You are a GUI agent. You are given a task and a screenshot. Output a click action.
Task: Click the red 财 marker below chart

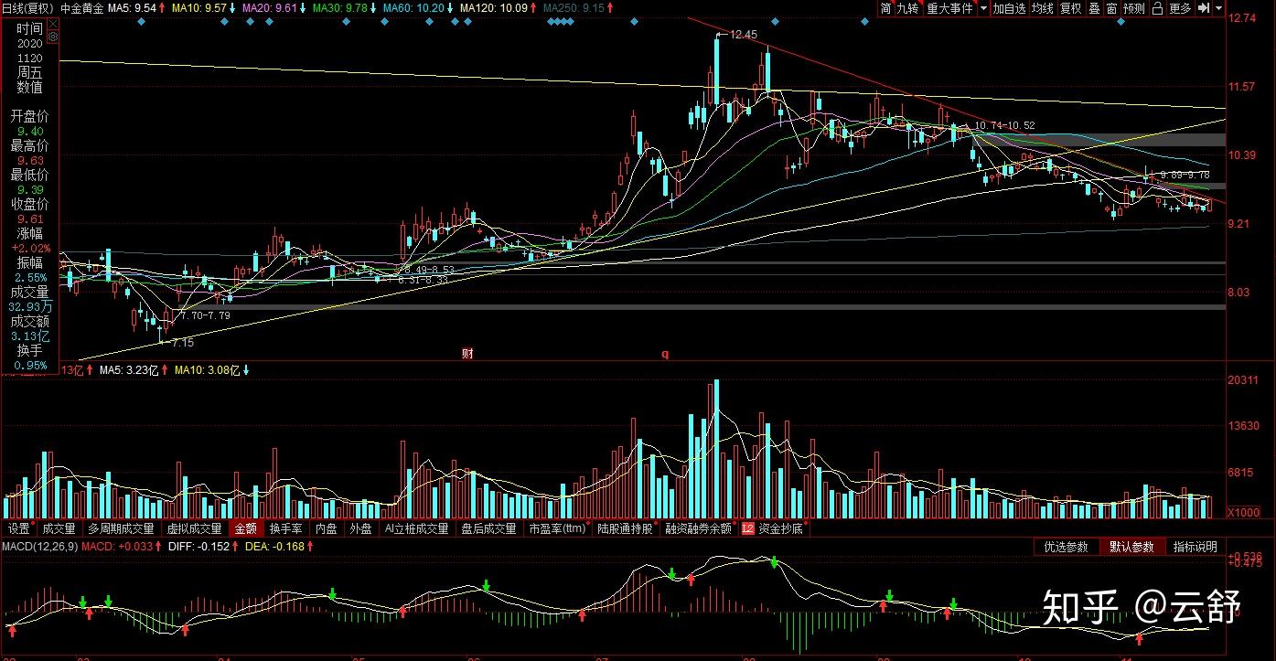[x=467, y=354]
